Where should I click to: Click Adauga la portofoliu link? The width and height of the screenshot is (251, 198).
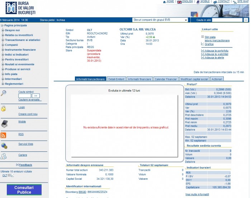coord(215,51)
